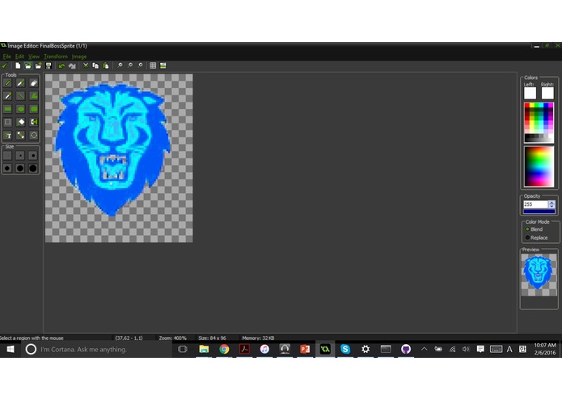Viewport: 562px width, 399px height.
Task: Undo the last action with green arrow
Action: click(x=61, y=66)
